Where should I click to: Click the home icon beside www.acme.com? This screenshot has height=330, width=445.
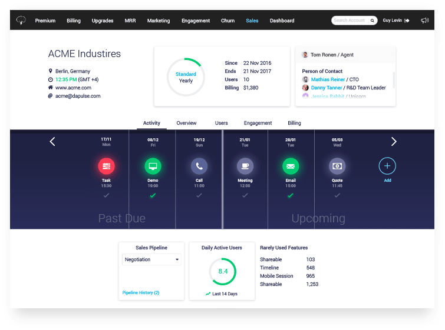[51, 88]
